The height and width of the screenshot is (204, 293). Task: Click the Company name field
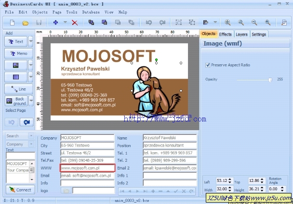point(87,138)
